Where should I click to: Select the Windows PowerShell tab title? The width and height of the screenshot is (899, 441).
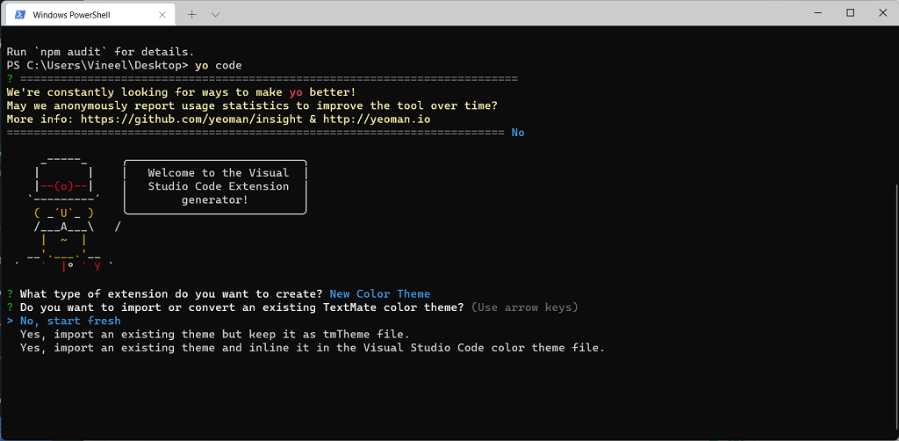(71, 14)
